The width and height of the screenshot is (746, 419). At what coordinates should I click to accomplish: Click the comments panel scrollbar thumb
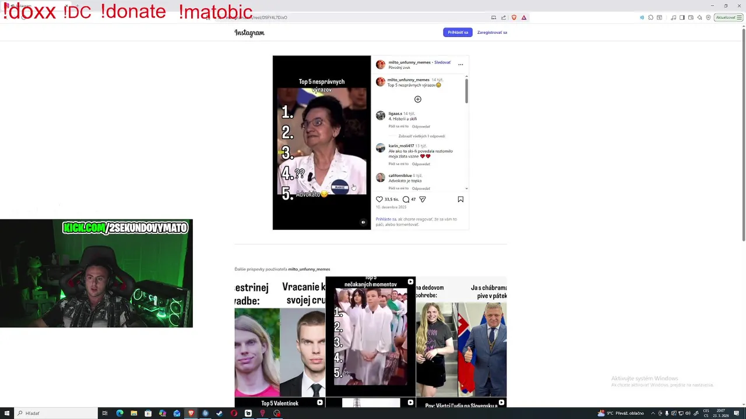466,90
